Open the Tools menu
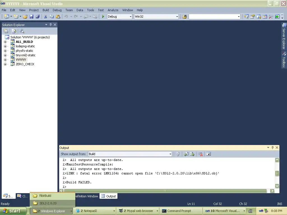287x215 pixels. 91,10
